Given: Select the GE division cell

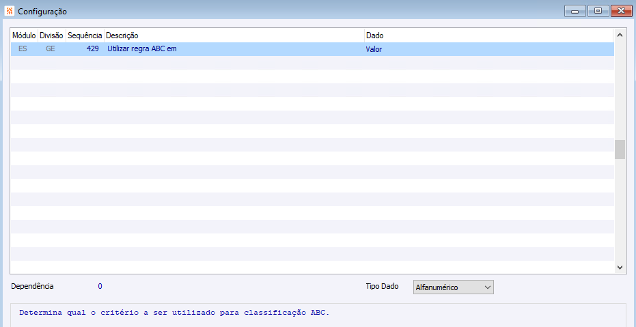Looking at the screenshot, I should 51,49.
